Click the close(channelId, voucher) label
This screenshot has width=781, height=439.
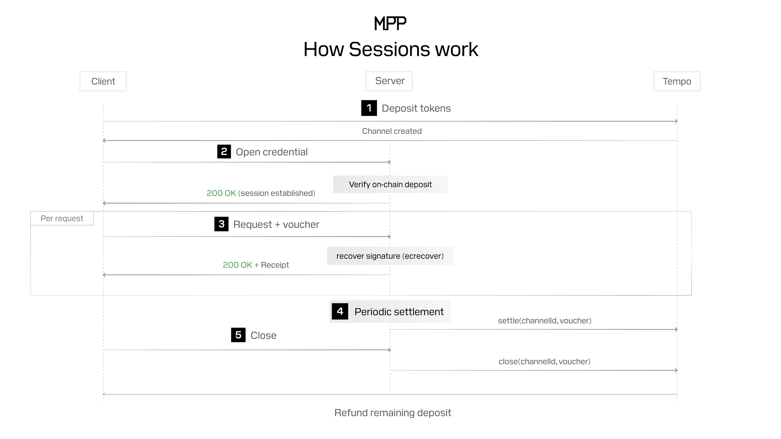point(544,362)
